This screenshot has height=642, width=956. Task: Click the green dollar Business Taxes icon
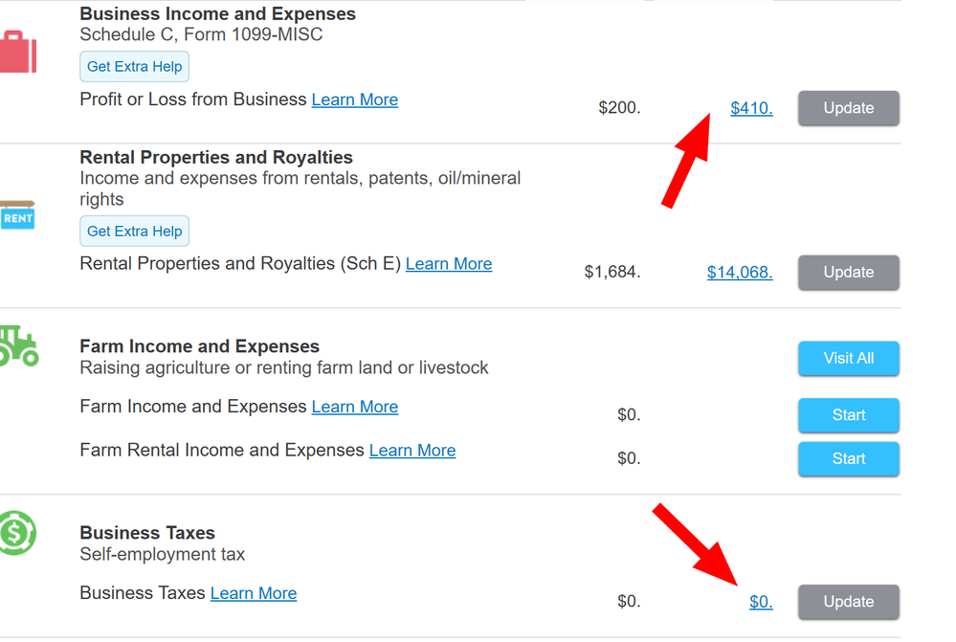coord(17,533)
